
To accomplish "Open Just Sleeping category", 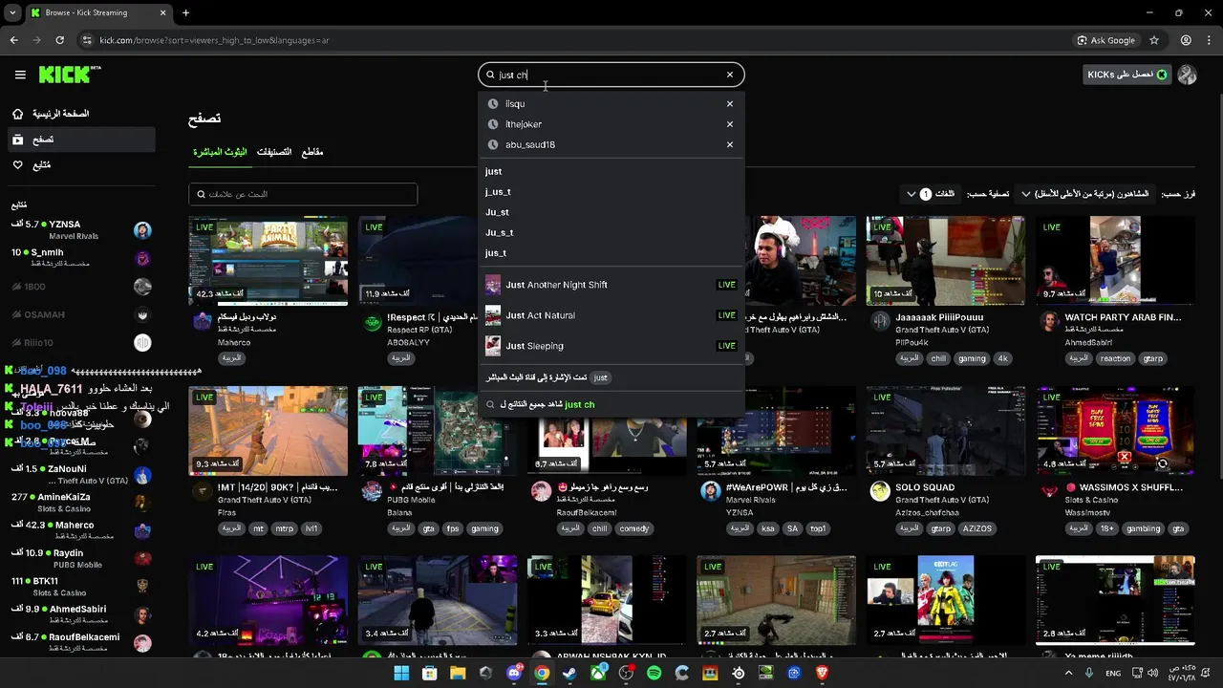I will tap(611, 346).
